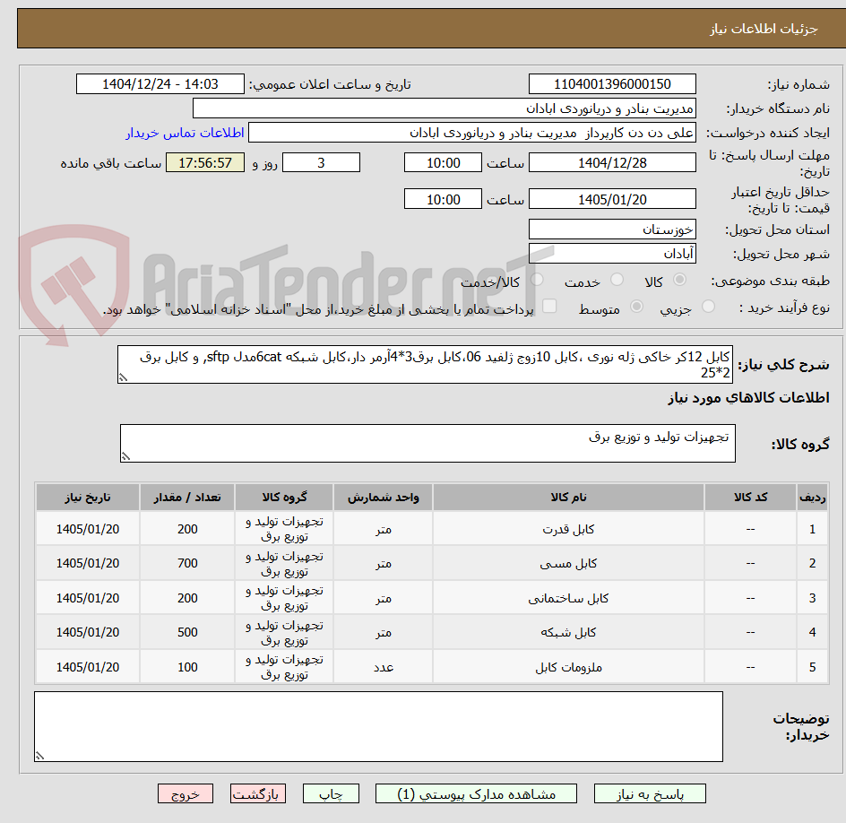
Task: Click the پاسخ به نیاز button
Action: 650,793
